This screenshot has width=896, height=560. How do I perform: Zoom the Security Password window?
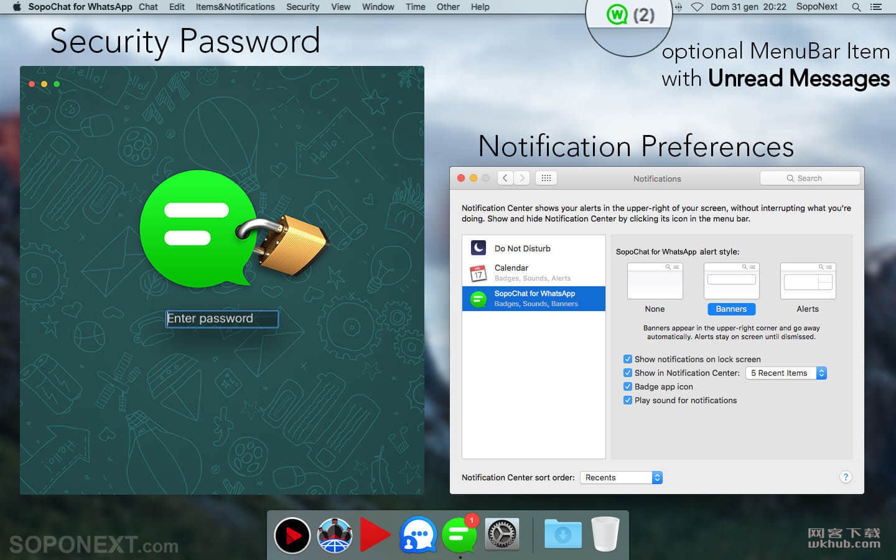tap(57, 84)
